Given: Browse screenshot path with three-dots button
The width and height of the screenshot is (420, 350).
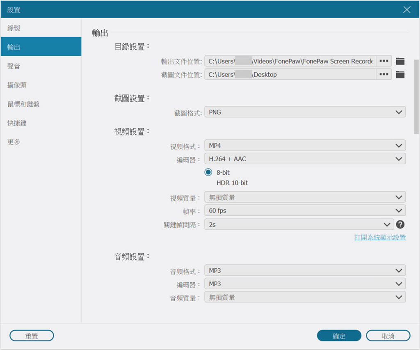Looking at the screenshot, I should point(384,74).
